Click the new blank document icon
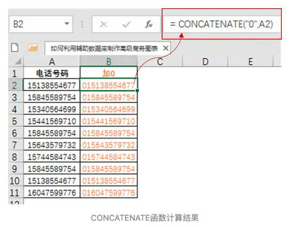The width and height of the screenshot is (290, 227). click(x=15, y=48)
